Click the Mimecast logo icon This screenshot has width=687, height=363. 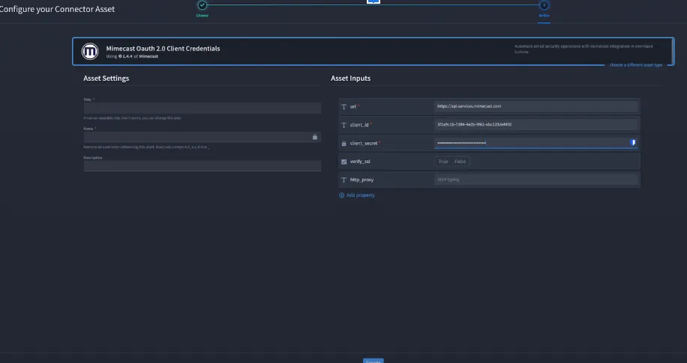90,52
